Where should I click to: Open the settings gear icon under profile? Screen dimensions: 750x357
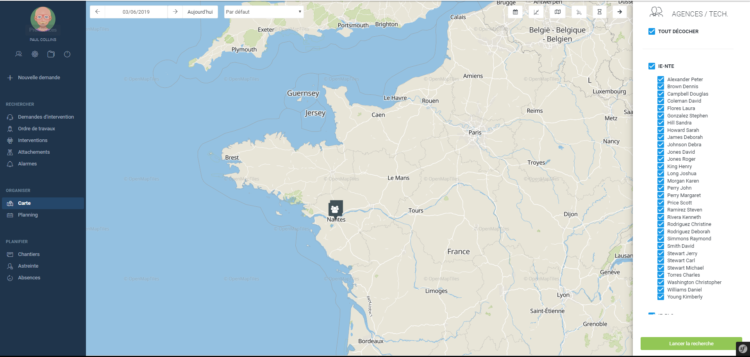click(35, 54)
